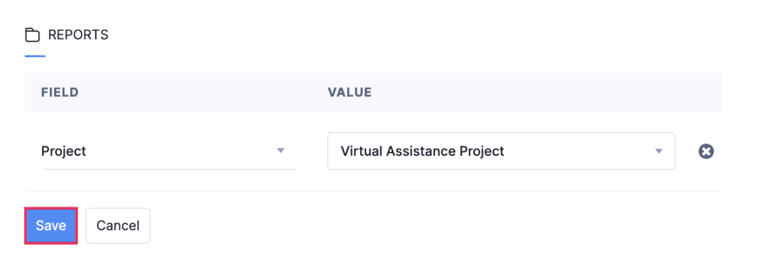Remove the Project criteria row
The width and height of the screenshot is (761, 267).
pos(706,152)
